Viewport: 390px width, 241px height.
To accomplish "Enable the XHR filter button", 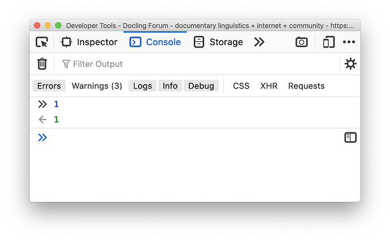I will tap(268, 86).
